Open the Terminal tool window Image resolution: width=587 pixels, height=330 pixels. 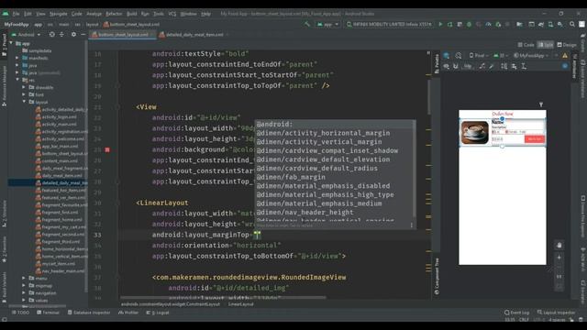coord(48,313)
